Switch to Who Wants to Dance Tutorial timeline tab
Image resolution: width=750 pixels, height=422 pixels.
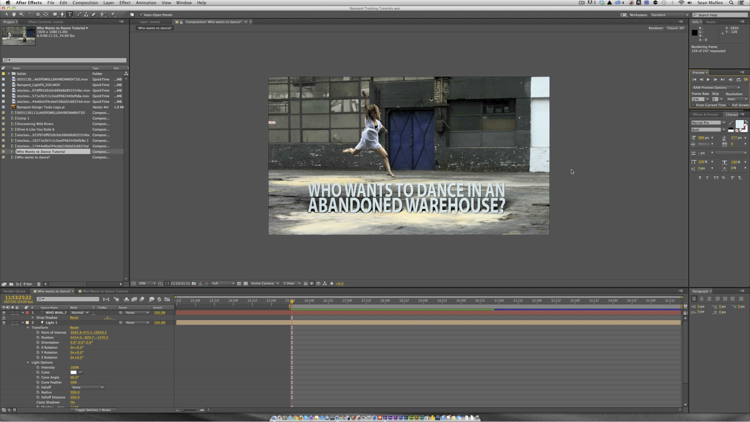(x=105, y=291)
